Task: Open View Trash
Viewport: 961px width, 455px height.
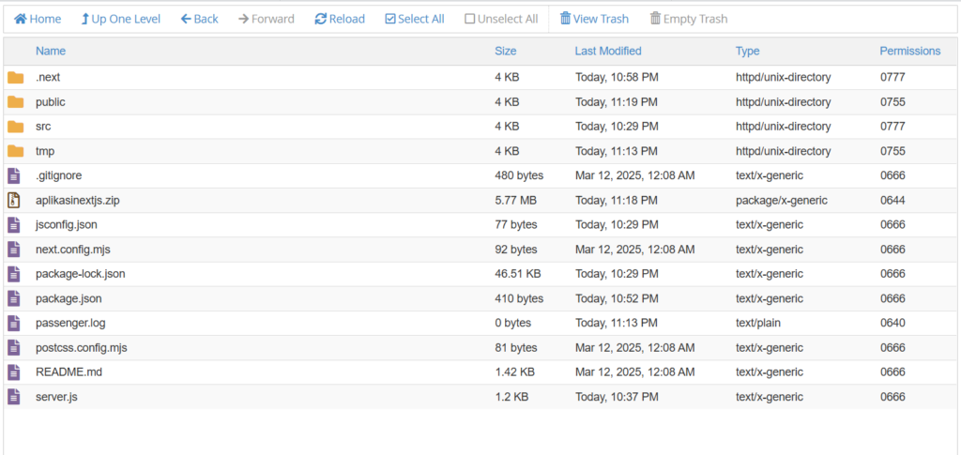Action: pyautogui.click(x=594, y=19)
